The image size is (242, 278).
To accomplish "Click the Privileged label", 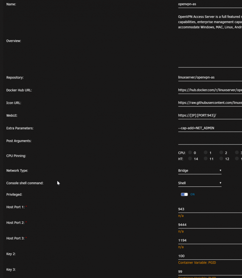I will [x=14, y=195].
